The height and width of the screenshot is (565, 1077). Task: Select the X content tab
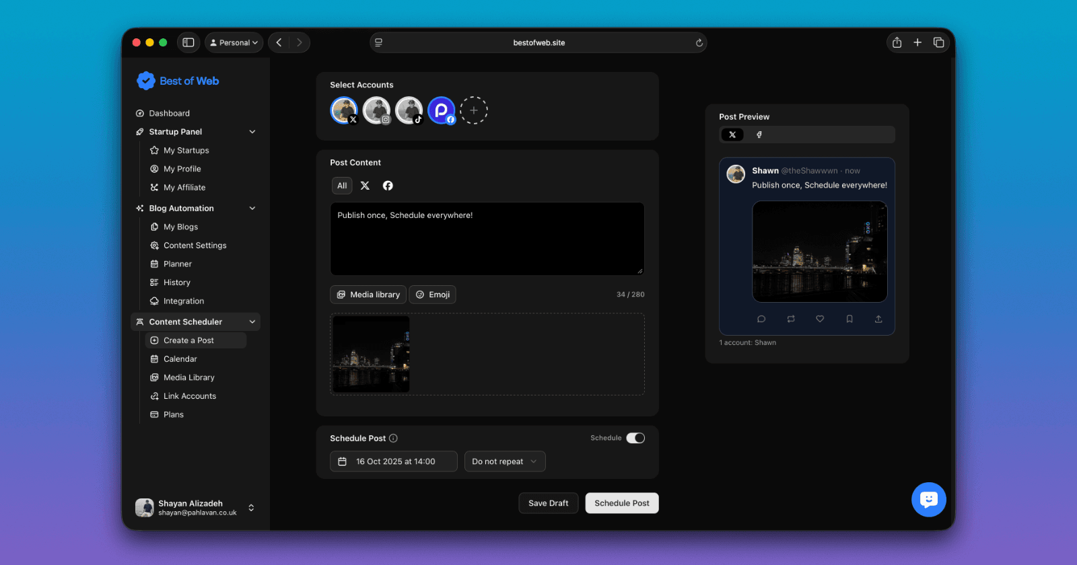pyautogui.click(x=365, y=186)
